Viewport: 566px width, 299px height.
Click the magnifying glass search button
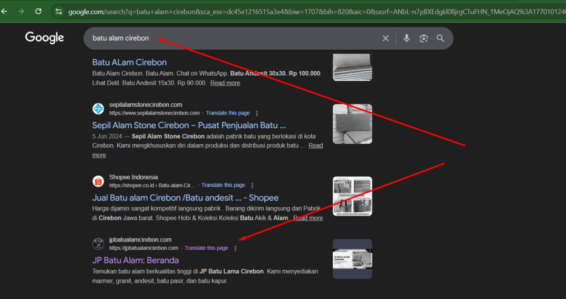tap(441, 38)
